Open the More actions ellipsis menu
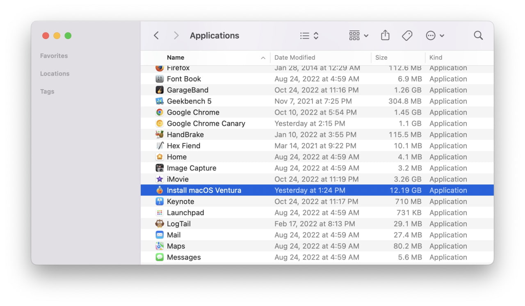The width and height of the screenshot is (525, 306). pos(435,35)
